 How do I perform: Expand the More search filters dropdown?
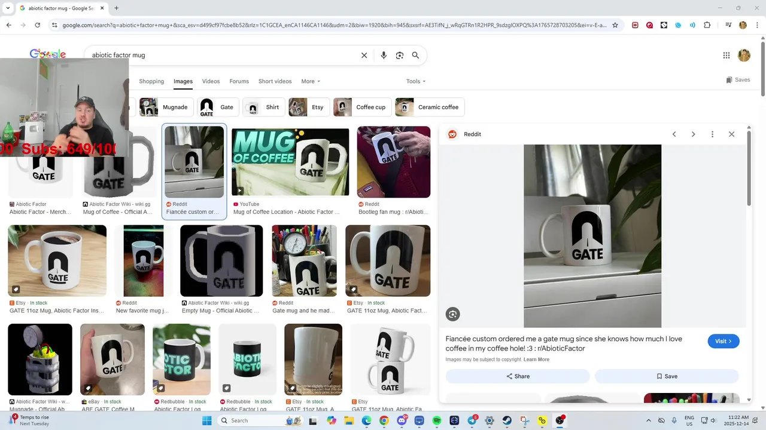311,81
